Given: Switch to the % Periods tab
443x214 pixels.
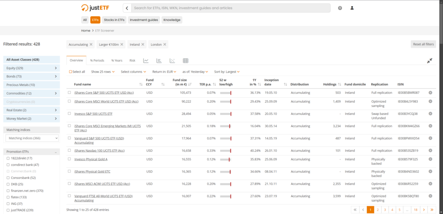Looking at the screenshot, I should pyautogui.click(x=97, y=61).
